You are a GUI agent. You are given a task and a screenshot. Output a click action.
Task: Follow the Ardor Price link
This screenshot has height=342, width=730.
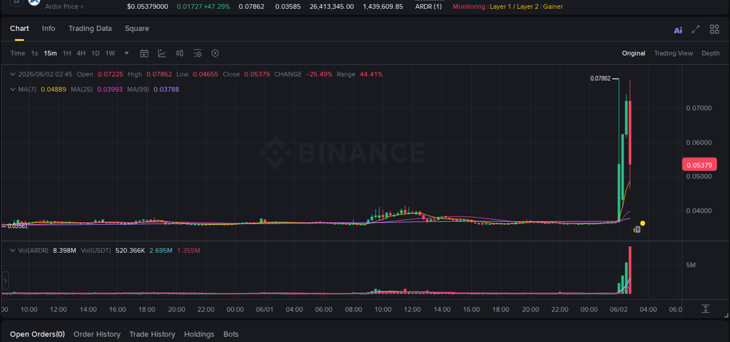(x=64, y=6)
